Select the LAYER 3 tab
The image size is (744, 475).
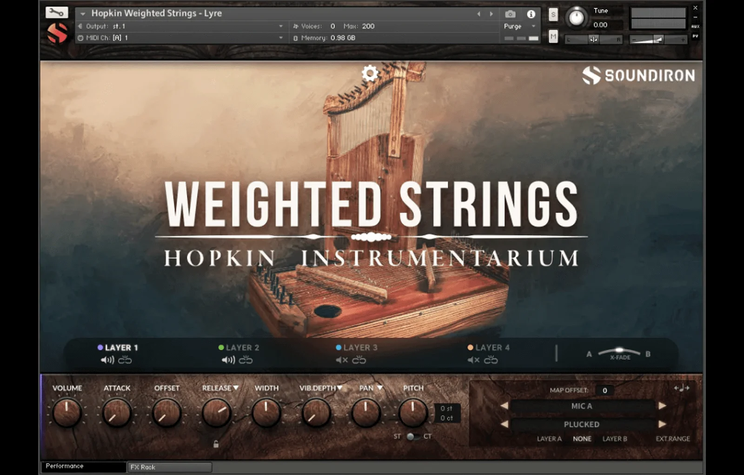coord(360,347)
